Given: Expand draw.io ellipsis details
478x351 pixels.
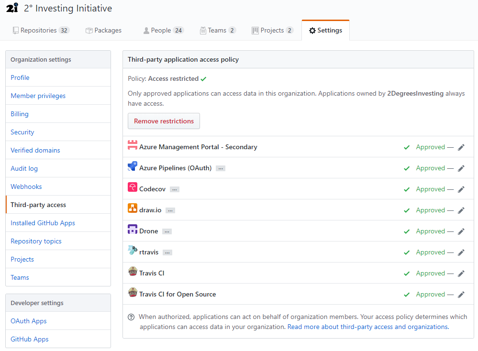Looking at the screenshot, I should coord(170,210).
